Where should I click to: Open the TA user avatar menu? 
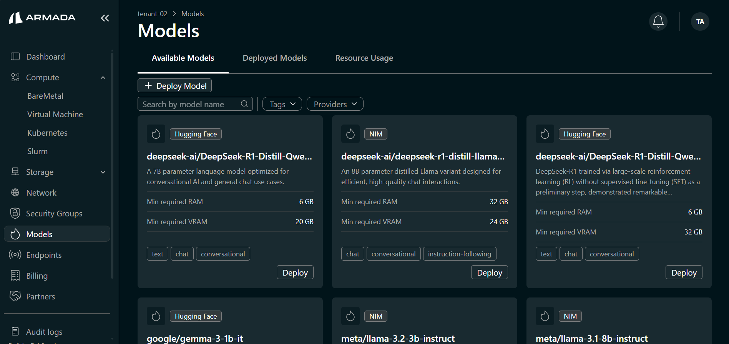coord(700,22)
